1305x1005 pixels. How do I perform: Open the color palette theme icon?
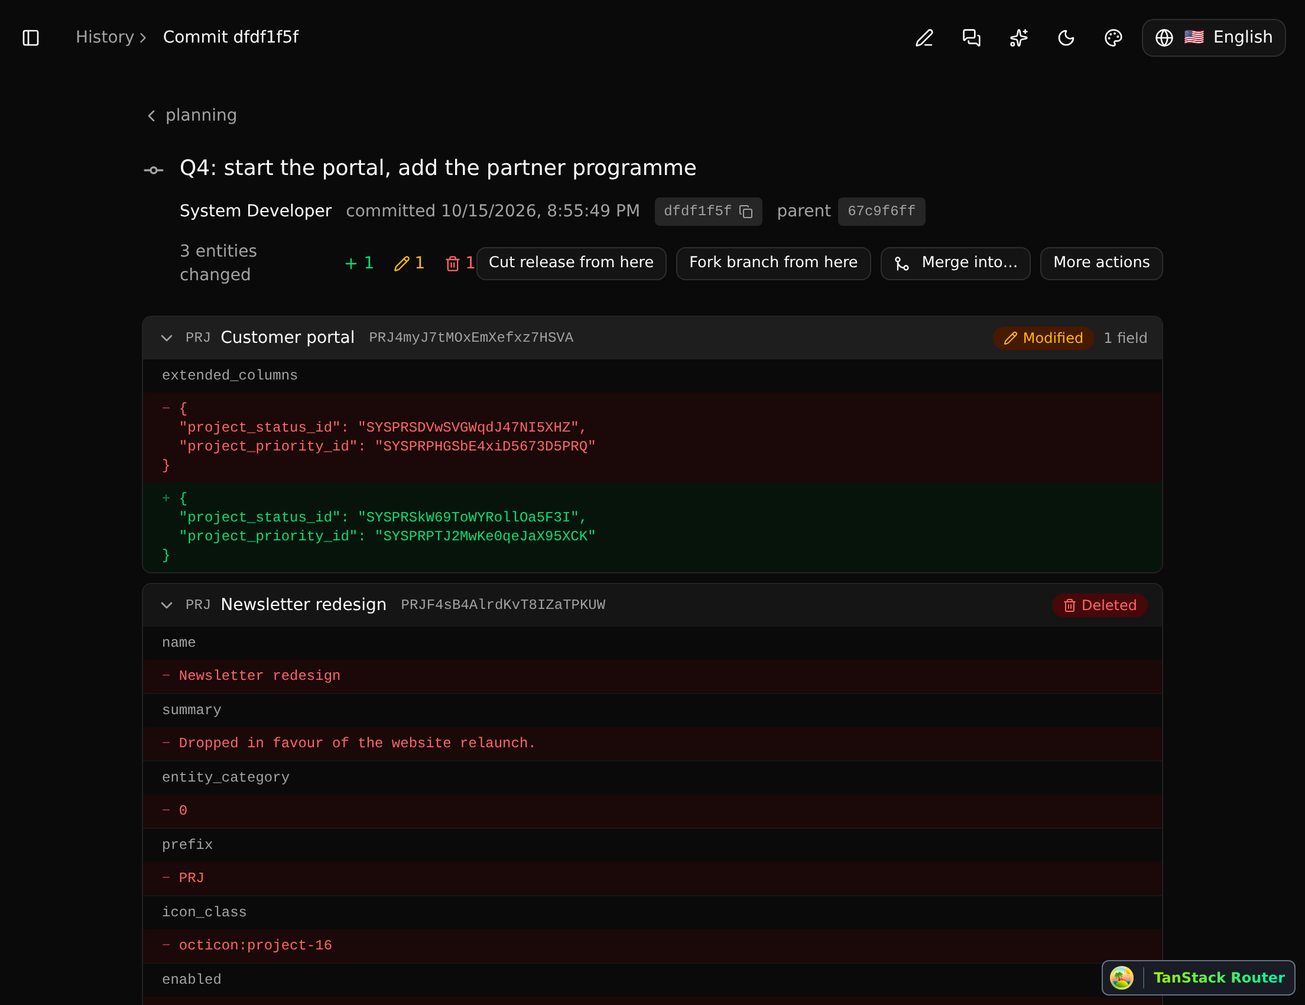pos(1113,38)
